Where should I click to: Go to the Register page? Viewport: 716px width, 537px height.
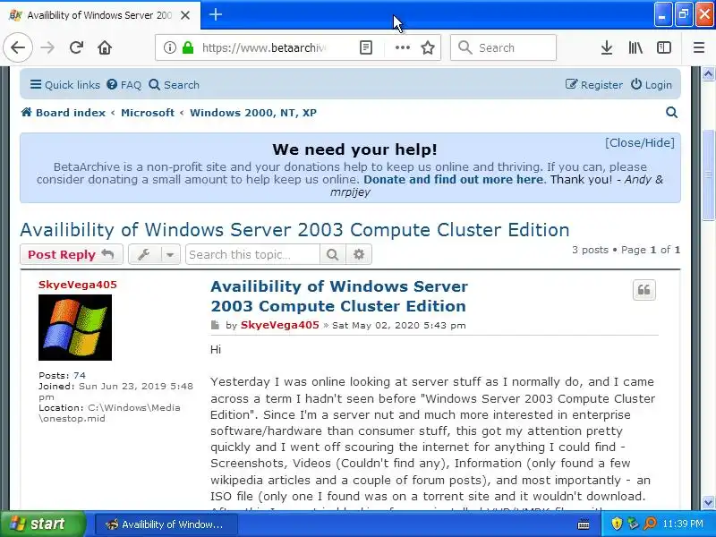pyautogui.click(x=594, y=85)
